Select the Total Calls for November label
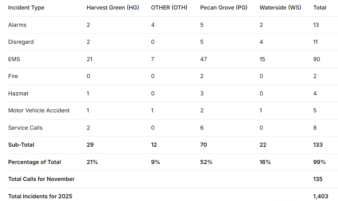338x201 pixels. pos(41,179)
